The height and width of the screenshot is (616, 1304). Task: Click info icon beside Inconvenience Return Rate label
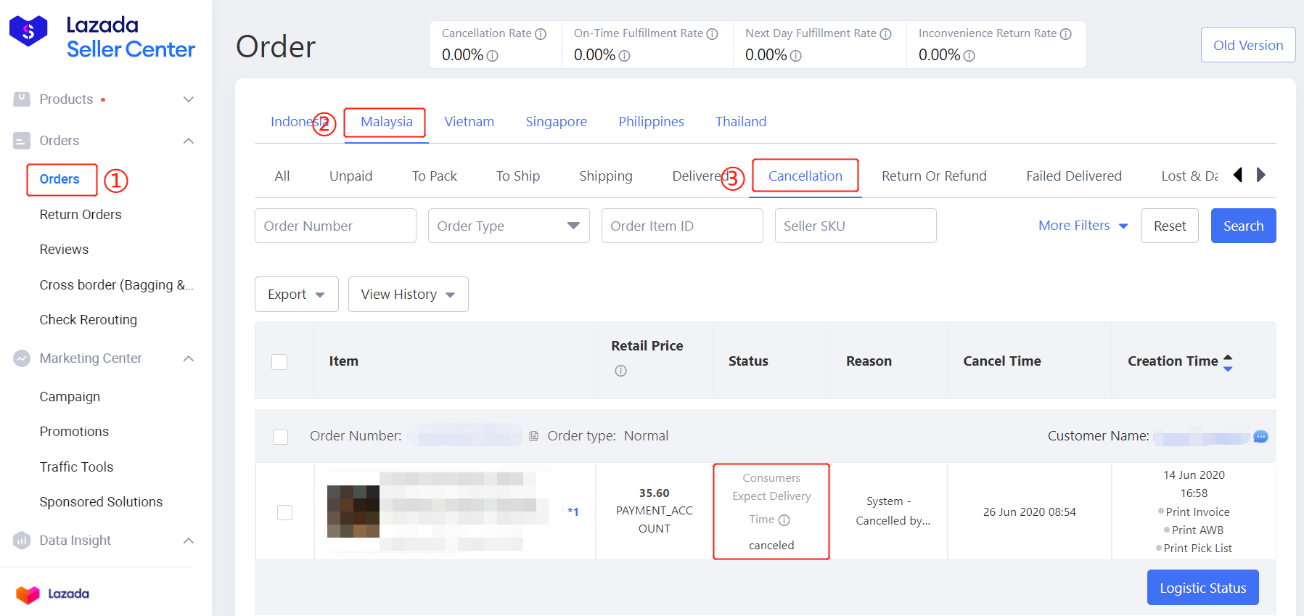[1066, 34]
